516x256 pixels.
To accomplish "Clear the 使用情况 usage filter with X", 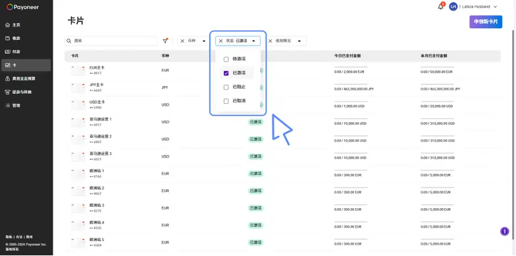I will pos(270,41).
